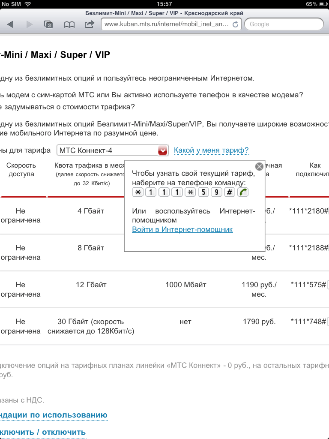Click the Как подключить column header
Viewport: 329px width, 439px height.
(x=312, y=170)
